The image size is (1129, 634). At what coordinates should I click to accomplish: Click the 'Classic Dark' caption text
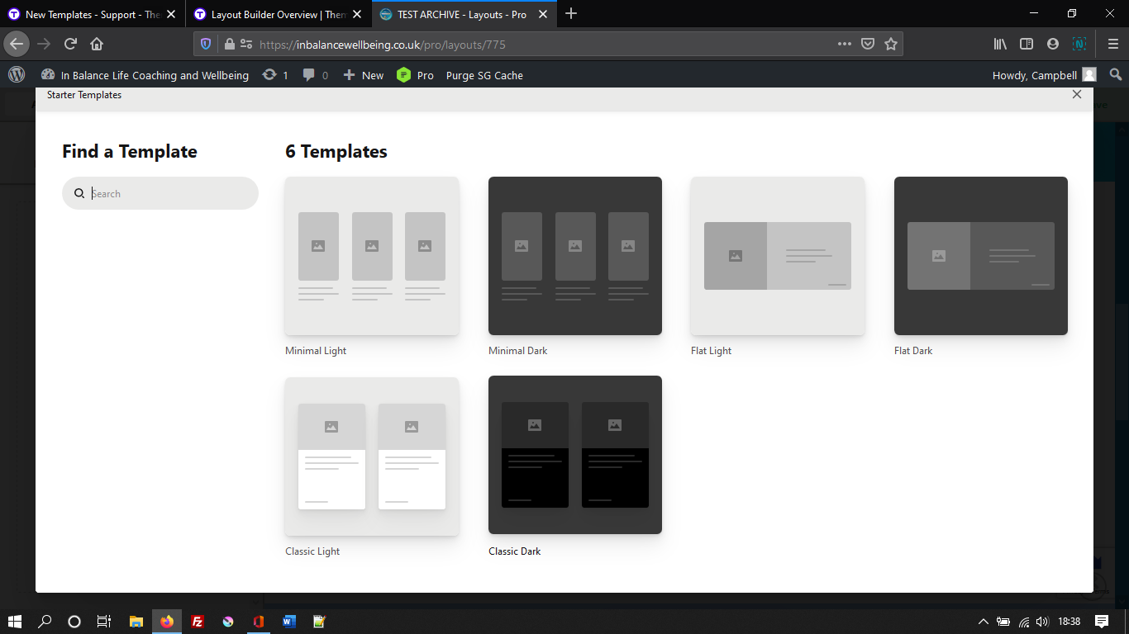(515, 551)
